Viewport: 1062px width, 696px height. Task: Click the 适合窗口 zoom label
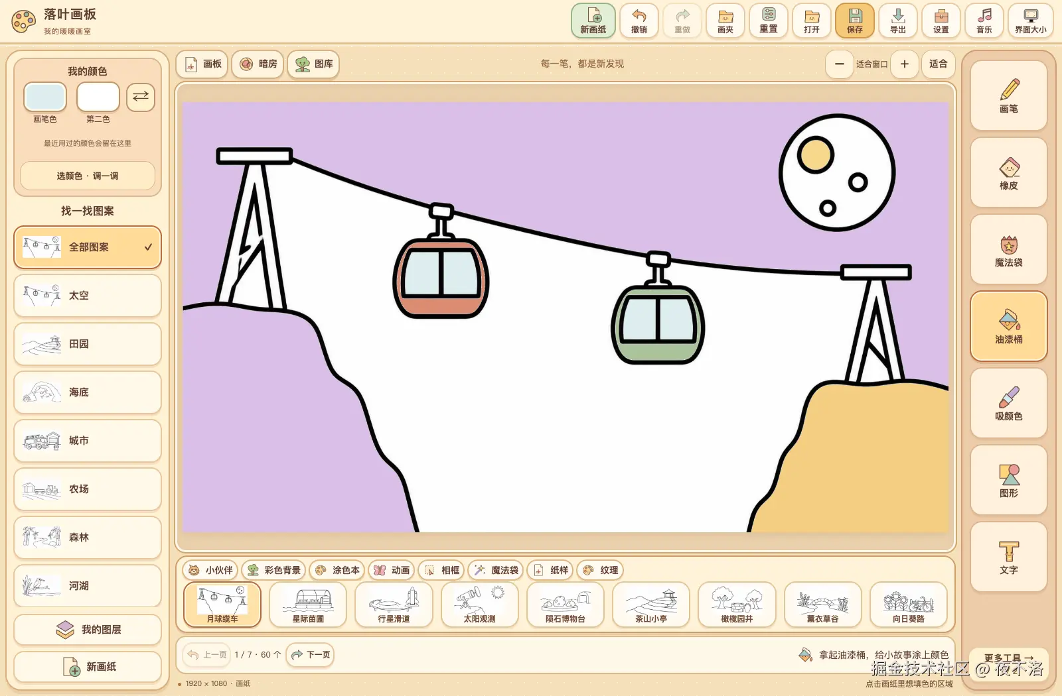click(x=872, y=64)
